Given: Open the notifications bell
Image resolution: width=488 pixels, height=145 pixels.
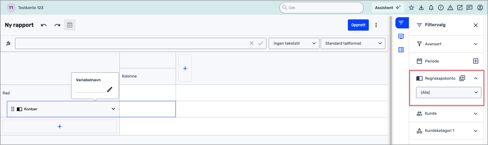Looking at the screenshot, I should pyautogui.click(x=431, y=8).
